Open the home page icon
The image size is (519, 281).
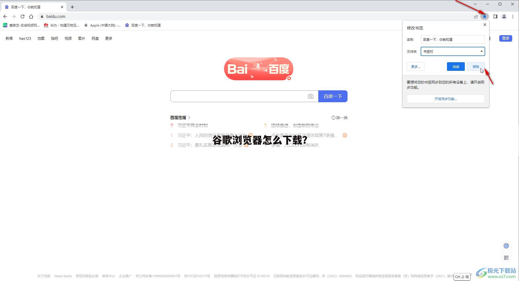point(31,16)
